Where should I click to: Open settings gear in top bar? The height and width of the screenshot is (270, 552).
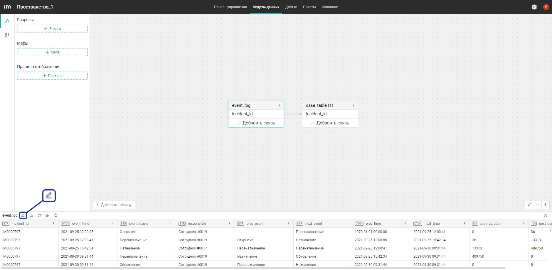534,7
